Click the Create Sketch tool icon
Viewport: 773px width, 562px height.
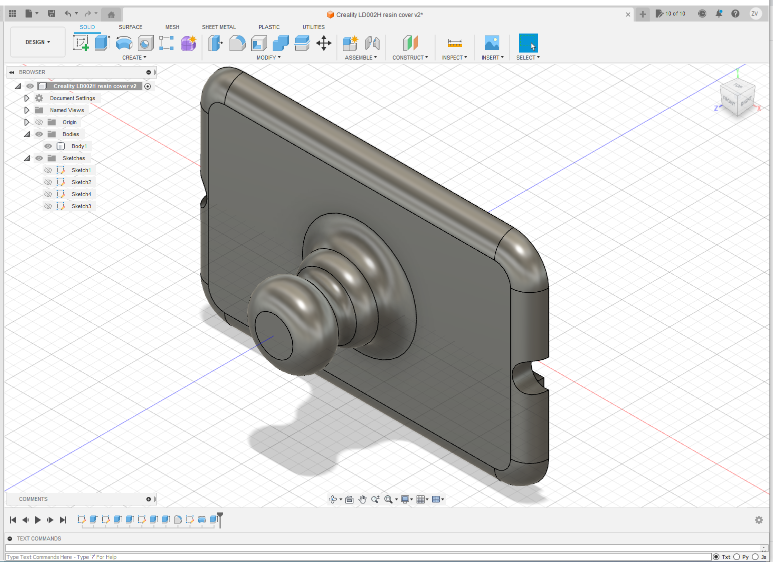point(81,43)
